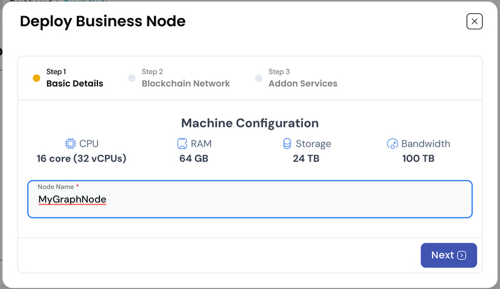This screenshot has width=500, height=289.
Task: Click the Storage database icon
Action: pos(287,144)
